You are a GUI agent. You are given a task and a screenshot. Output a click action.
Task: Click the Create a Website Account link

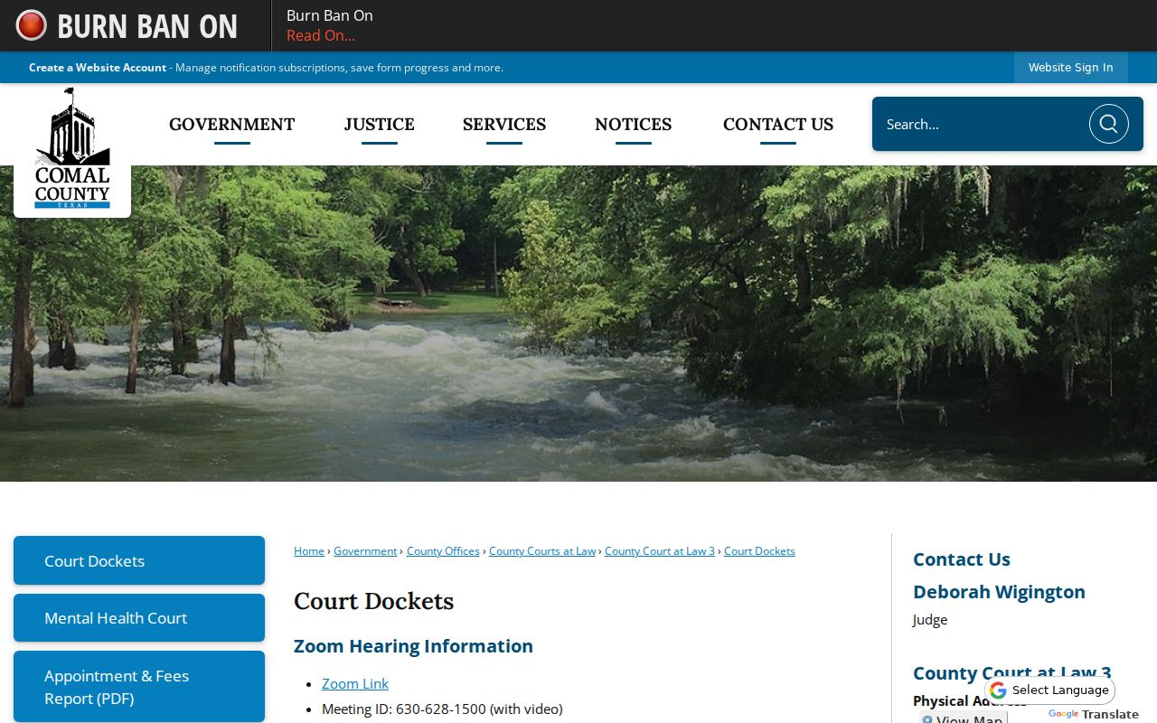point(98,68)
